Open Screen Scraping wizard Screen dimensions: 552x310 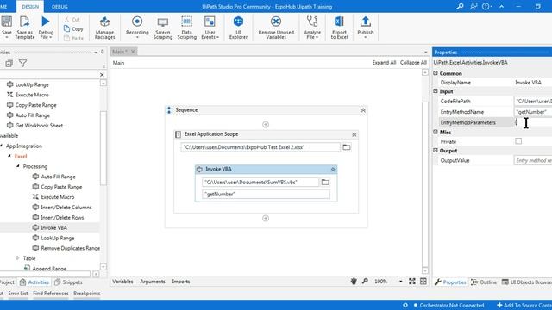pyautogui.click(x=163, y=27)
